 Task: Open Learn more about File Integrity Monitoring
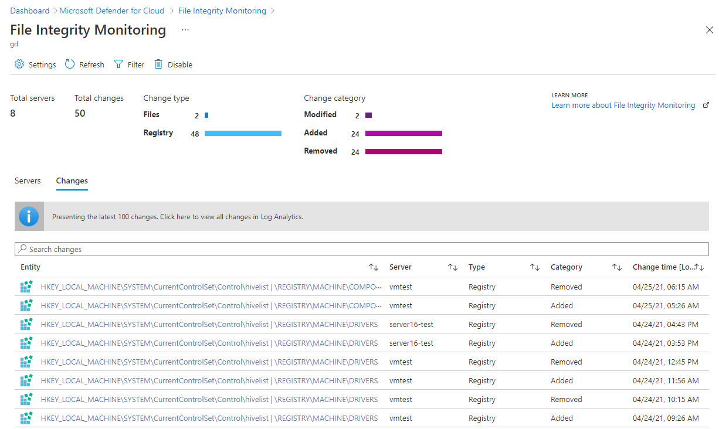623,105
